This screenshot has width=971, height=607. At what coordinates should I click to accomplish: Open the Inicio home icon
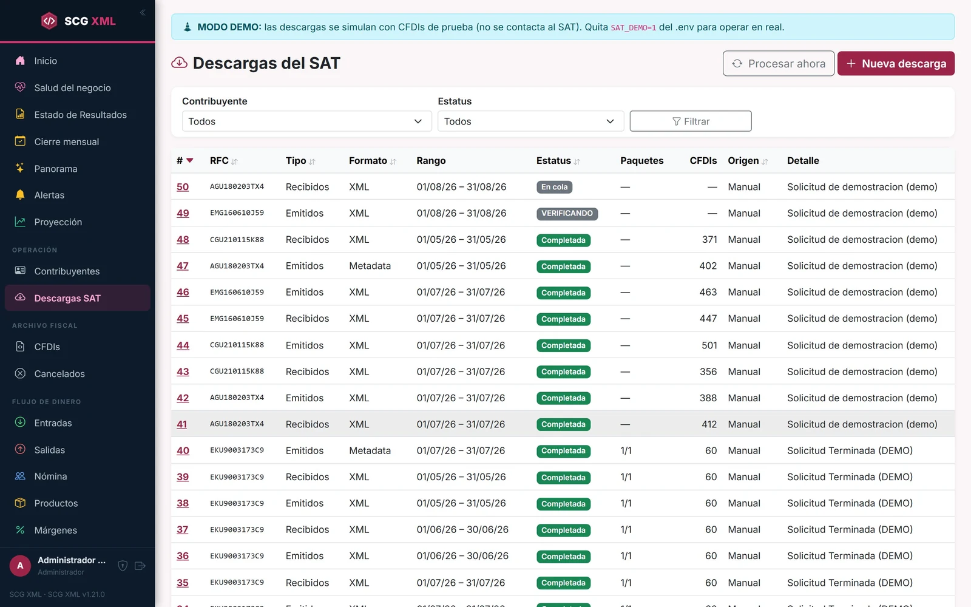tap(20, 61)
